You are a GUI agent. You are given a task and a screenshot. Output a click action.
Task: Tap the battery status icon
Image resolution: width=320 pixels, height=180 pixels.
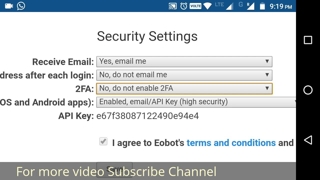262,6
